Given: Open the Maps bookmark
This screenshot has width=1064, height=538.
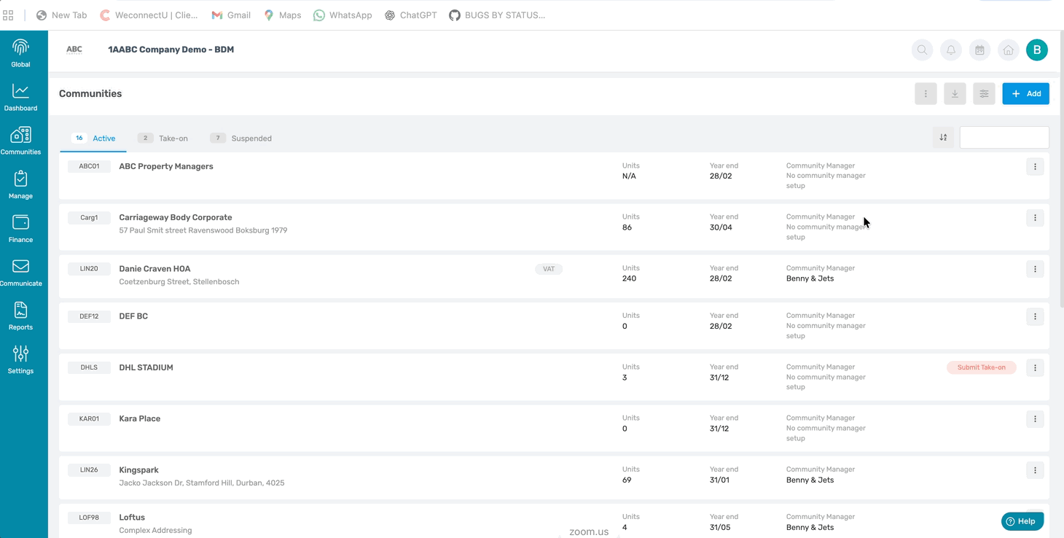Looking at the screenshot, I should pos(282,15).
